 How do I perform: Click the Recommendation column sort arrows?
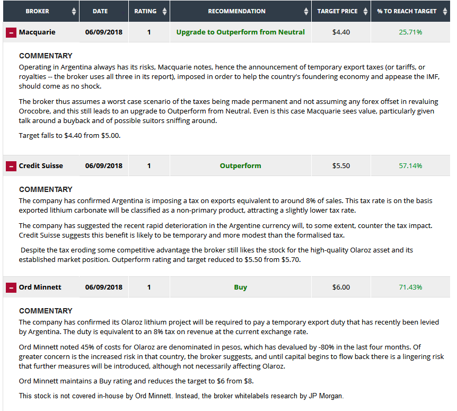(306, 11)
